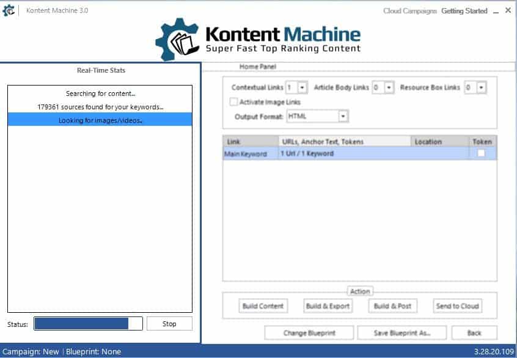Image resolution: width=517 pixels, height=358 pixels.
Task: Click the Status progress bar
Action: [x=88, y=324]
